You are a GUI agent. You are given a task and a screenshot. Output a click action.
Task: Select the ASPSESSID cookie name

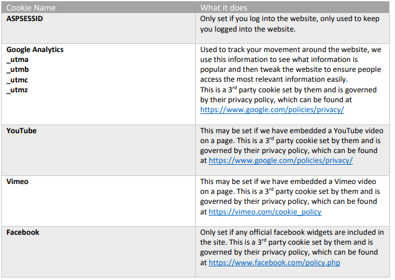pyautogui.click(x=28, y=19)
